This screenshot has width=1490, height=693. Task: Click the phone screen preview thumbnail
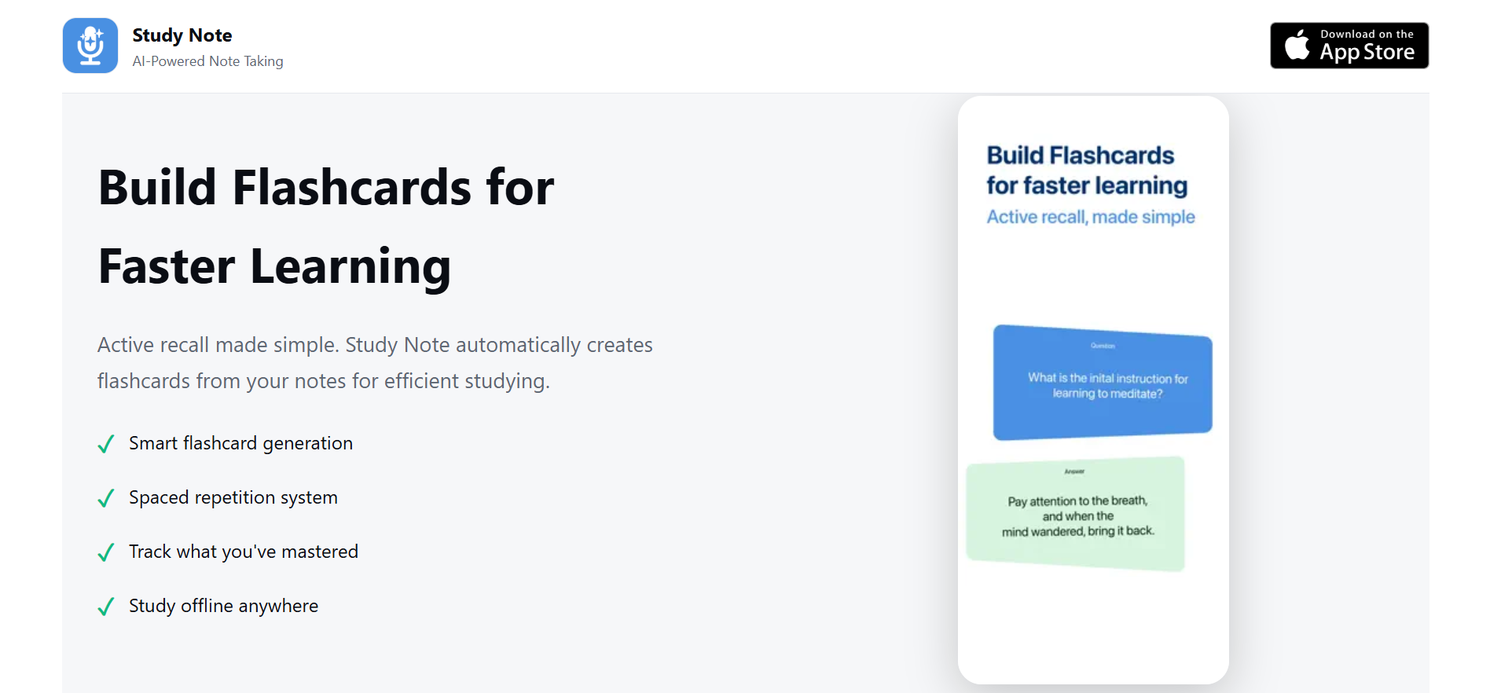[1092, 387]
